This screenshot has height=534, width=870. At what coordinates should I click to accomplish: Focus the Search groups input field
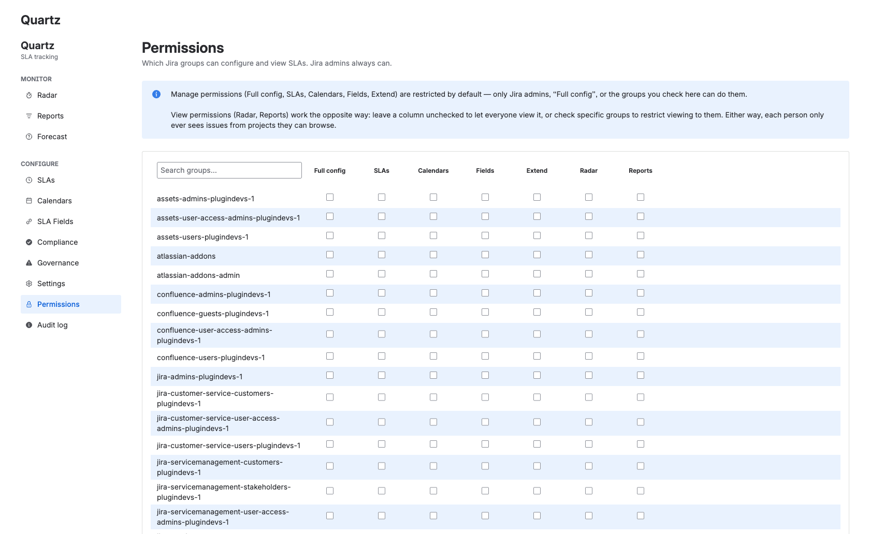click(x=229, y=170)
